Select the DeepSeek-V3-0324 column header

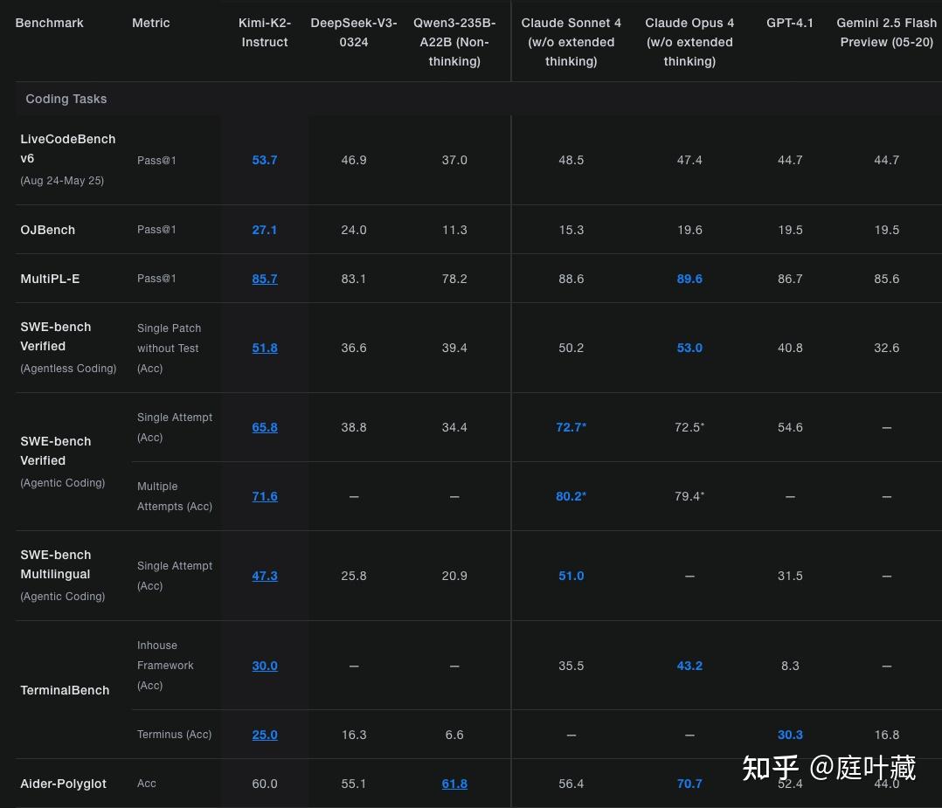[353, 32]
